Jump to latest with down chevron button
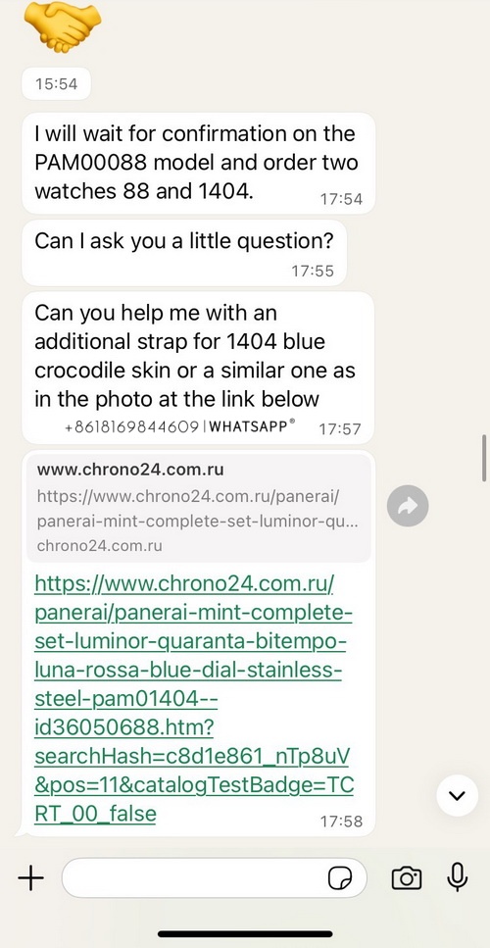Screen dimensions: 490x948 (x=458, y=795)
